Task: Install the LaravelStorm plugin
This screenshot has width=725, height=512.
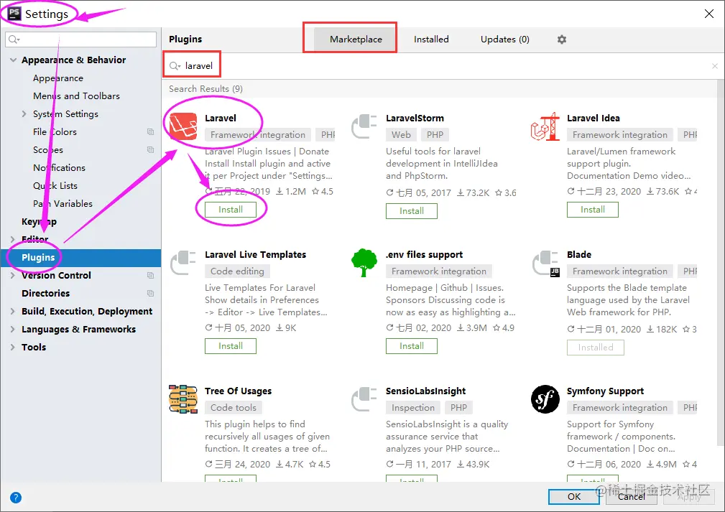Action: [x=412, y=211]
